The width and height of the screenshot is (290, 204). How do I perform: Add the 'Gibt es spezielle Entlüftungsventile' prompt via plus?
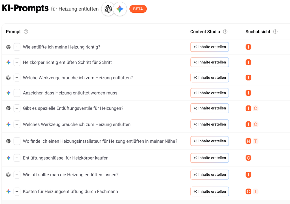[x=17, y=108]
